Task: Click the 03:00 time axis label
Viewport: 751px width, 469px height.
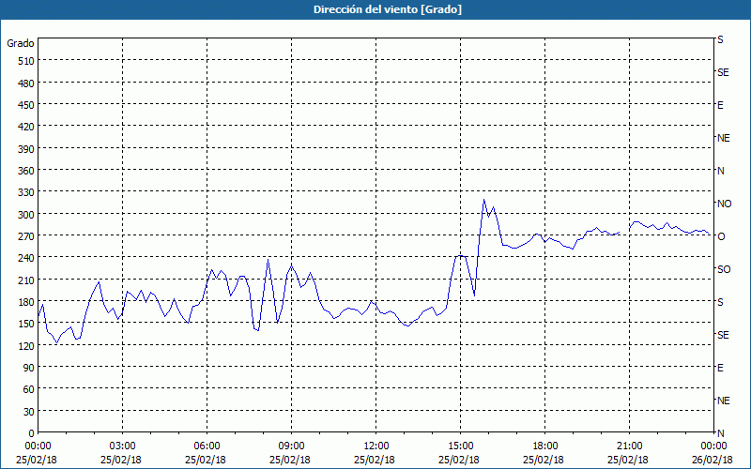Action: (123, 446)
